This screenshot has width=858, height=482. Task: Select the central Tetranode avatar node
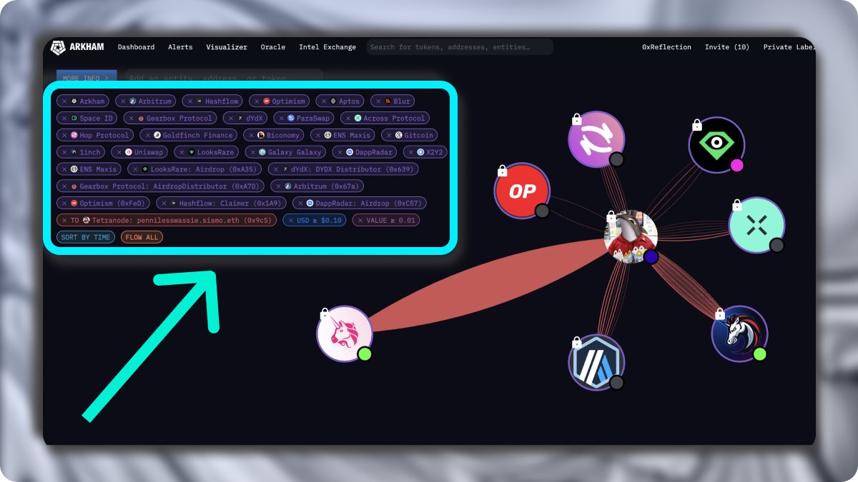click(631, 236)
